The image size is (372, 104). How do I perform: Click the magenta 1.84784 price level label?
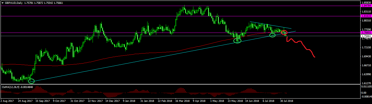(x=366, y=6)
